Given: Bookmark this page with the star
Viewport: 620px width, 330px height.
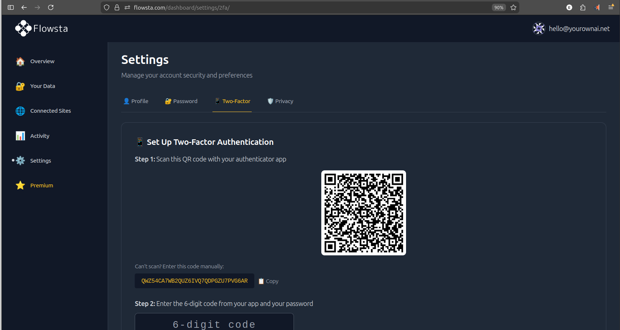Looking at the screenshot, I should (x=513, y=7).
